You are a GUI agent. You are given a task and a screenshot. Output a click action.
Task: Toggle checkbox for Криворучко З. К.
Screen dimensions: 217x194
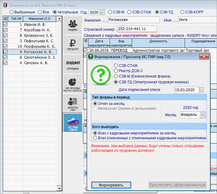(5, 36)
